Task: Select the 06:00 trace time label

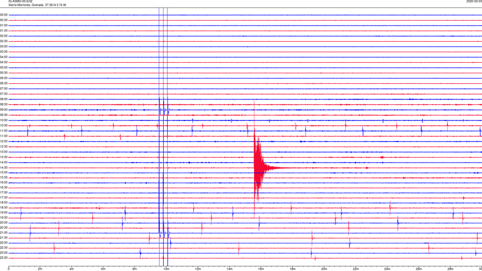Action: [x=4, y=78]
